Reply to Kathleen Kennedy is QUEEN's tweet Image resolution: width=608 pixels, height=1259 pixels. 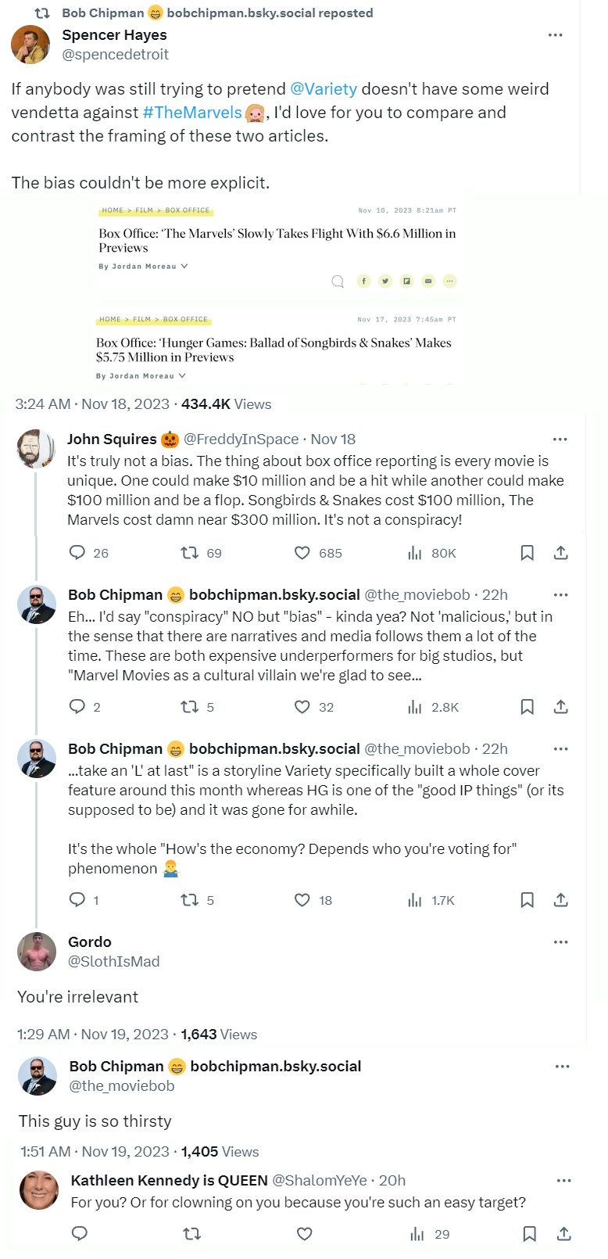click(x=79, y=1234)
